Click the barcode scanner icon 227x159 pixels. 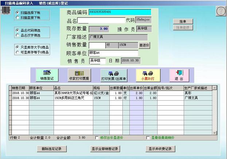(6, 10)
